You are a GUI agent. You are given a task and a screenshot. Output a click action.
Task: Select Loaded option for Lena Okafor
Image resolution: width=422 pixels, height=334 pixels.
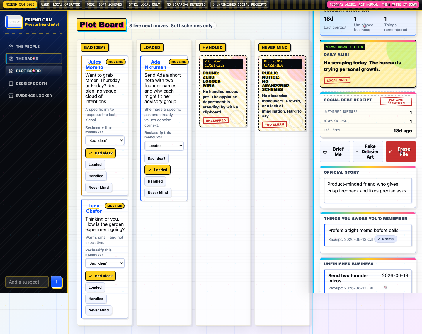pyautogui.click(x=95, y=287)
